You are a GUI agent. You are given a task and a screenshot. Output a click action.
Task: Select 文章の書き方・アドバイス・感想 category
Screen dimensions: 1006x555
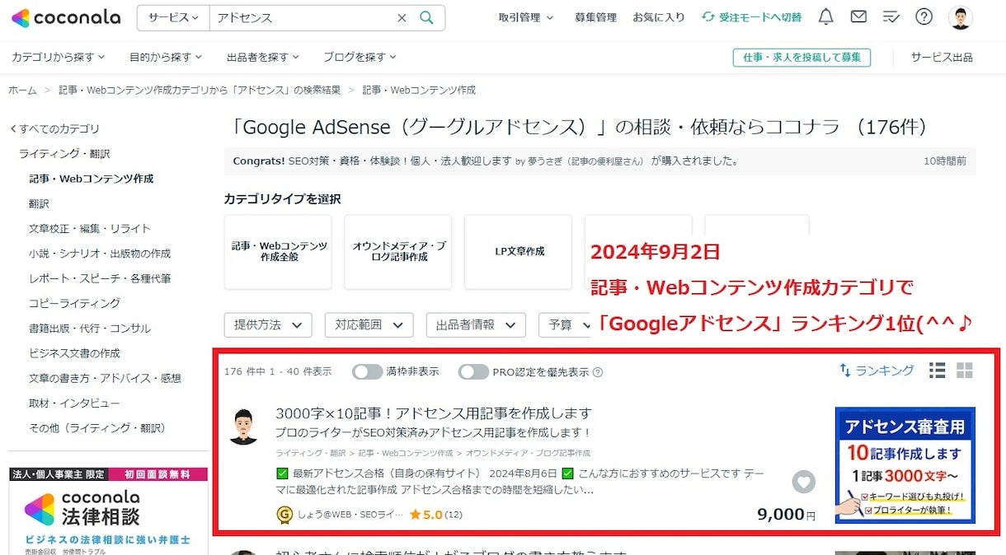tap(105, 378)
